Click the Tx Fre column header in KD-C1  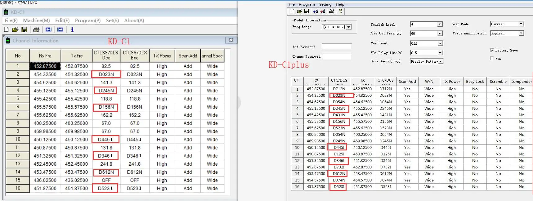coord(77,56)
